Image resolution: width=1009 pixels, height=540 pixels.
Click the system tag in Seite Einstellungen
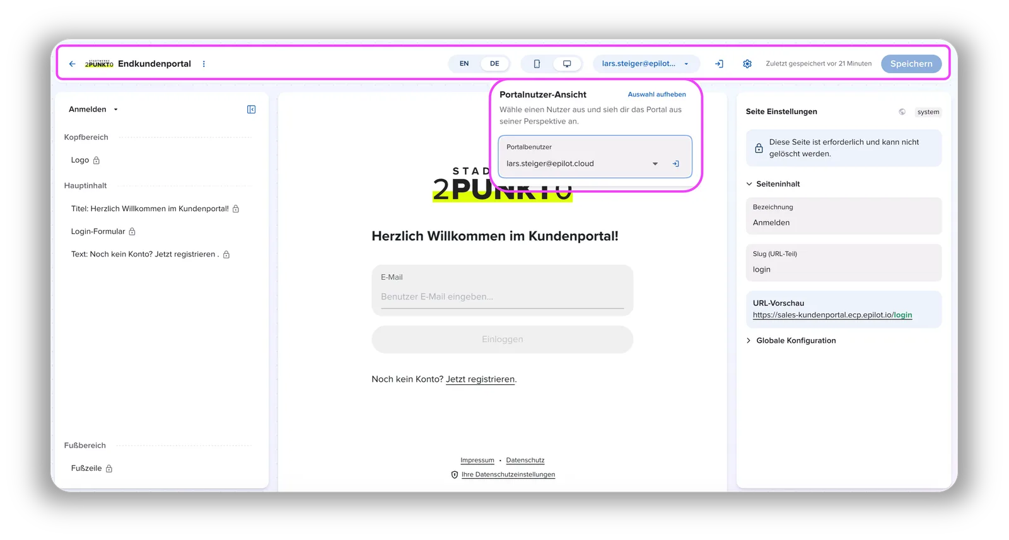928,112
